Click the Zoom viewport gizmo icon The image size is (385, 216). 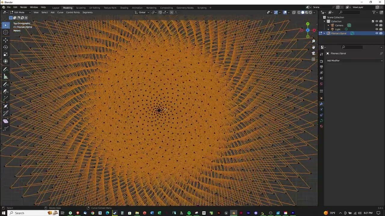[x=313, y=41]
